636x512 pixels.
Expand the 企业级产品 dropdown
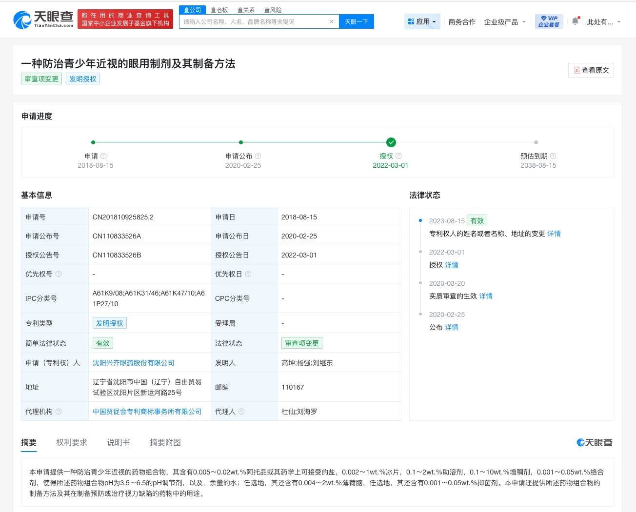click(504, 22)
